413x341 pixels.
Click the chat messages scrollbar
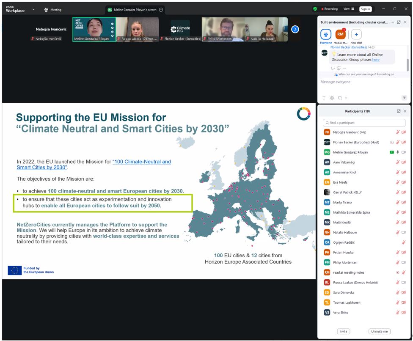pos(407,64)
